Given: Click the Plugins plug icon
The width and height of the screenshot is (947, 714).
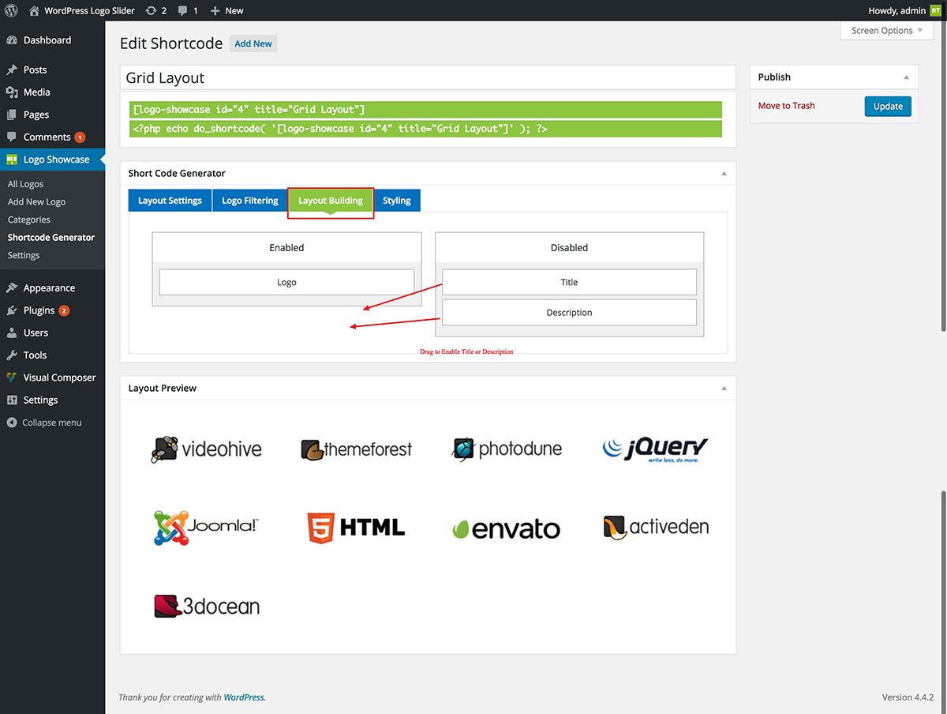Looking at the screenshot, I should tap(12, 310).
